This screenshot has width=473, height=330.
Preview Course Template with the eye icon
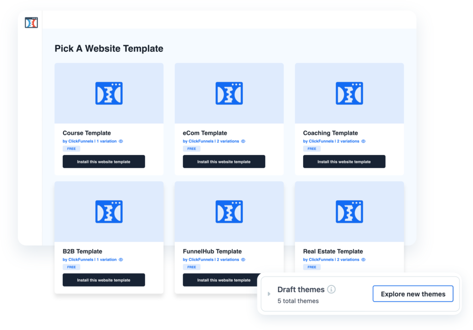point(121,141)
